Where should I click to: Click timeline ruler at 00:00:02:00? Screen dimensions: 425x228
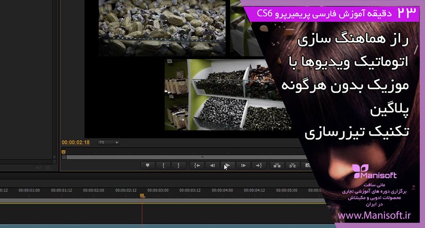pos(93,190)
